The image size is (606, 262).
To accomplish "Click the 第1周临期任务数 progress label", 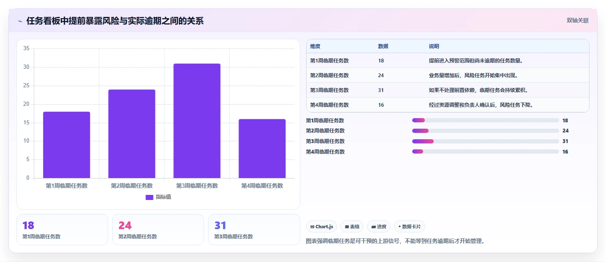I will [x=325, y=120].
